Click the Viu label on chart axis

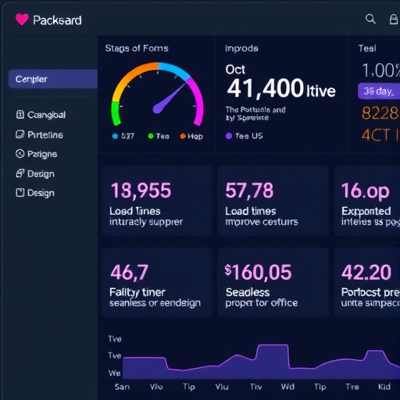(x=222, y=387)
